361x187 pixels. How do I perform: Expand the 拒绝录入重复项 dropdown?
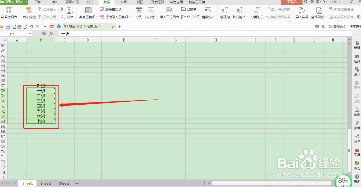tap(130, 17)
